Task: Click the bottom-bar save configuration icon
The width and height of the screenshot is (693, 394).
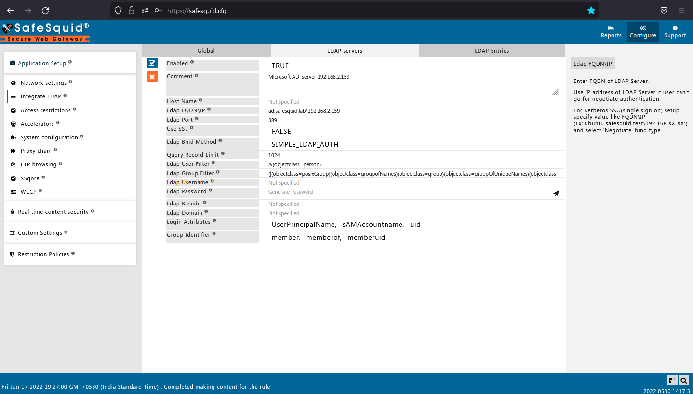Action: (672, 380)
